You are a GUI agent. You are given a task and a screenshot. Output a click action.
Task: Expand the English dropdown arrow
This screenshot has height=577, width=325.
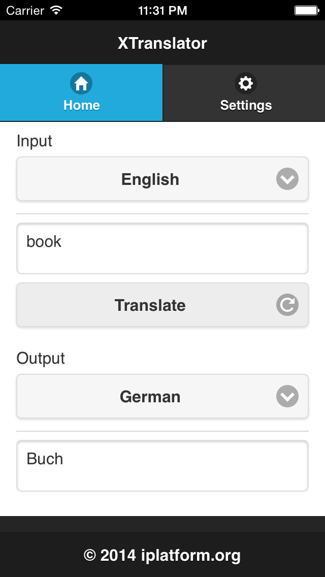pos(287,179)
